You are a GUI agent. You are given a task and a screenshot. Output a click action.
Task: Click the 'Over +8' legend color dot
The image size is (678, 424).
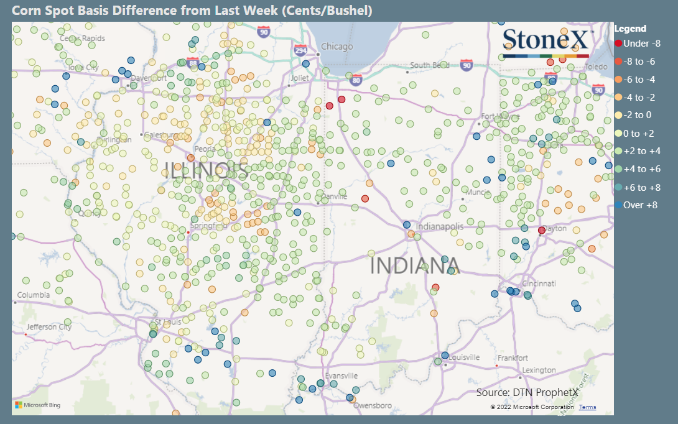(x=618, y=205)
